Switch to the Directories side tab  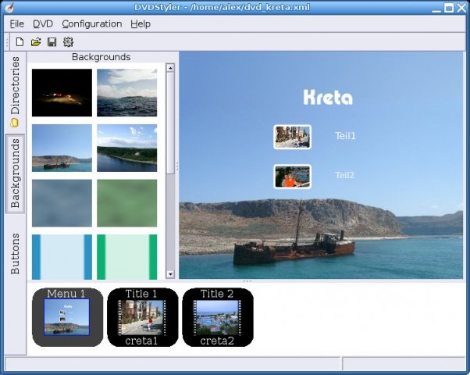click(x=15, y=91)
